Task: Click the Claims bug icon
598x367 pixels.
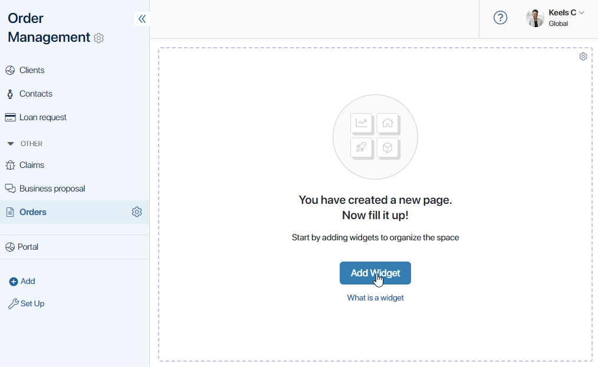Action: point(10,165)
